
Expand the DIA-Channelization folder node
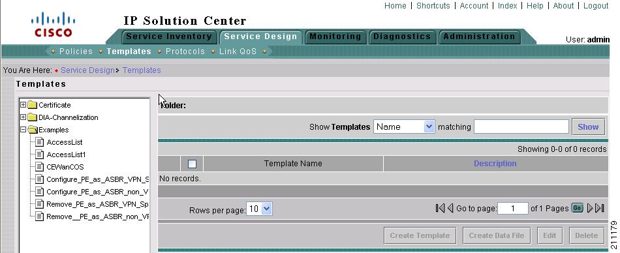pyautogui.click(x=23, y=117)
